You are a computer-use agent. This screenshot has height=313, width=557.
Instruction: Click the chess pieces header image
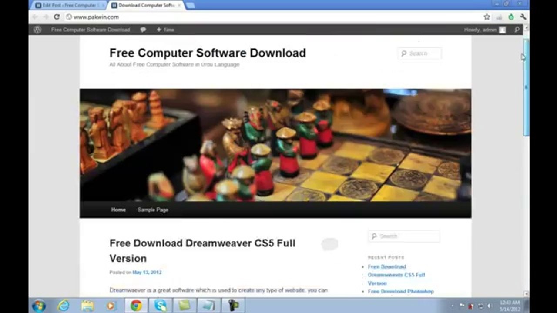point(275,145)
